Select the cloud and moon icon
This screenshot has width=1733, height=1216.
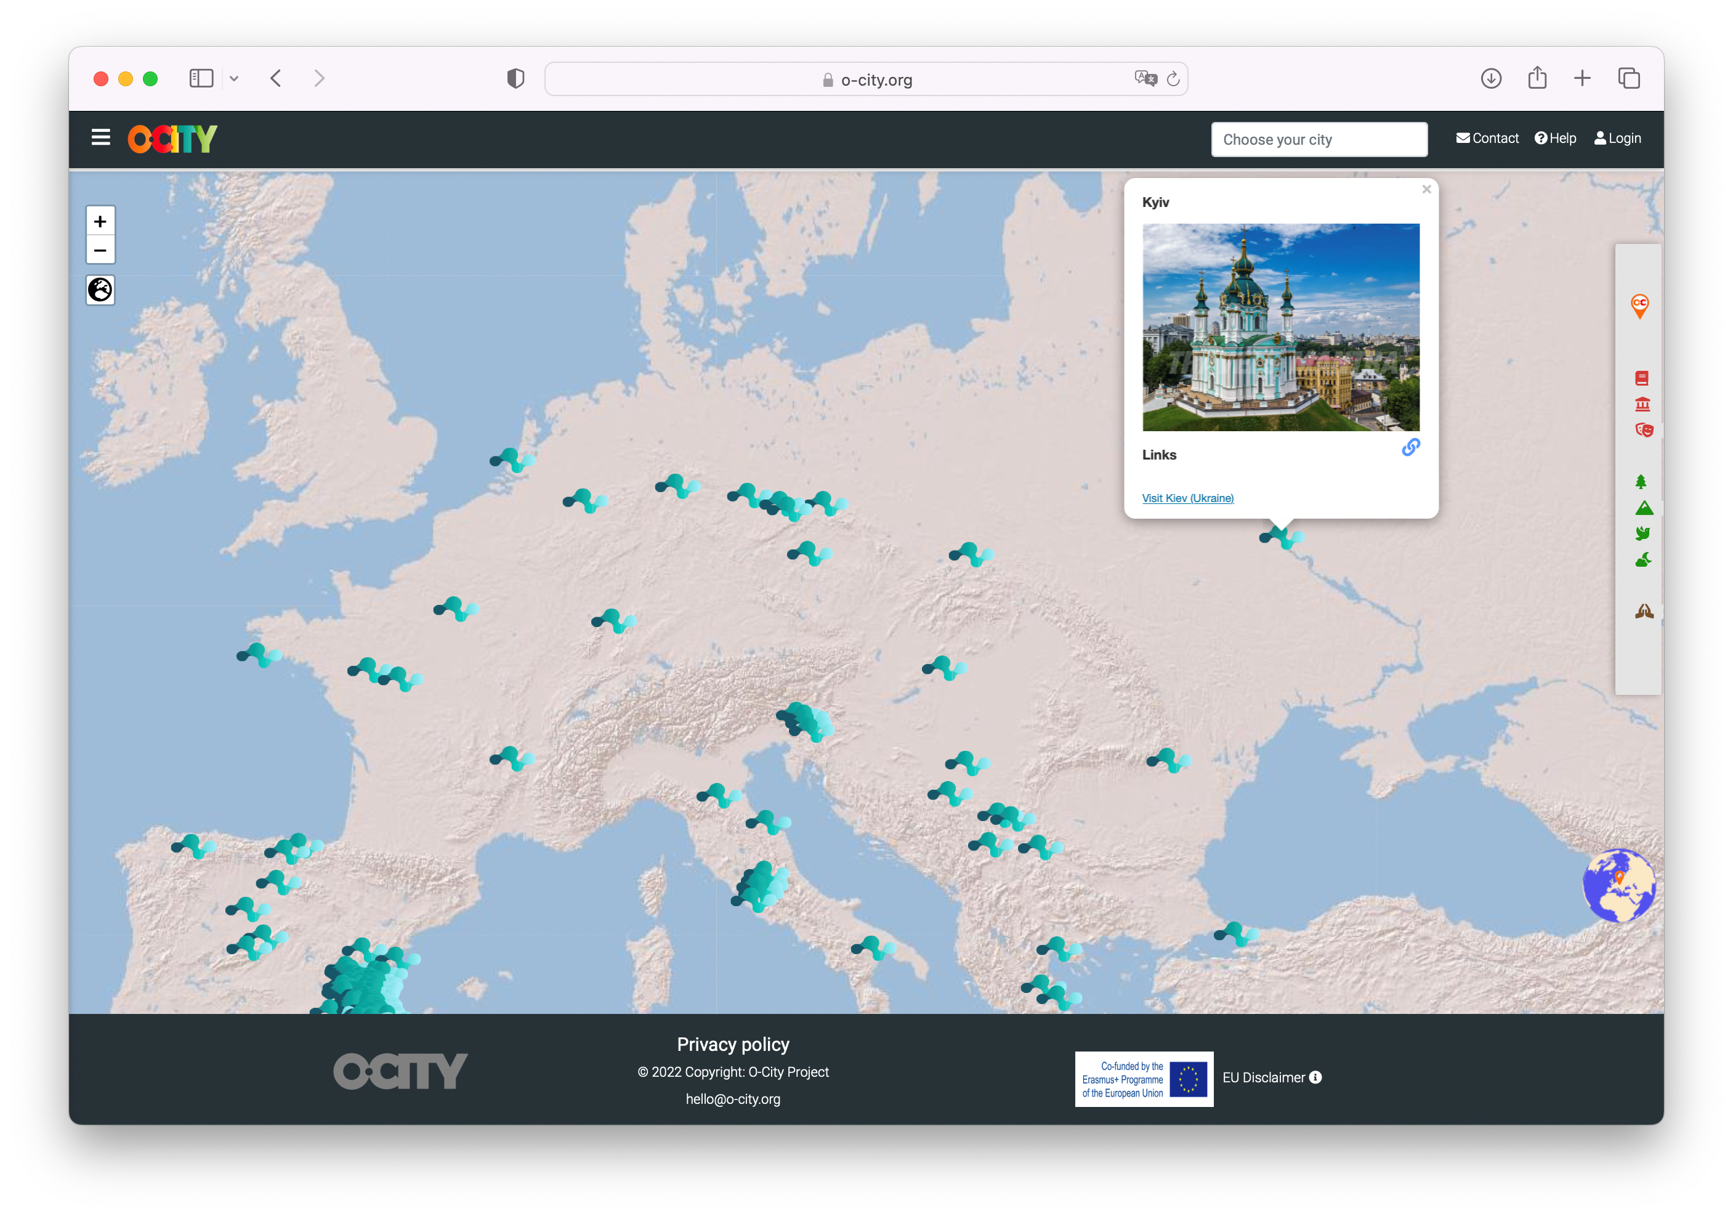click(1642, 560)
